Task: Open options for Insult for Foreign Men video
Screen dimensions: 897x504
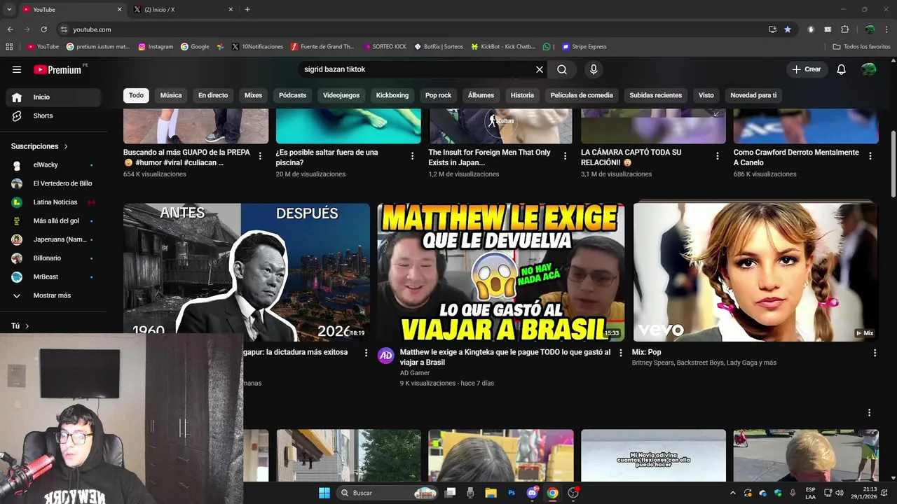Action: click(x=565, y=156)
